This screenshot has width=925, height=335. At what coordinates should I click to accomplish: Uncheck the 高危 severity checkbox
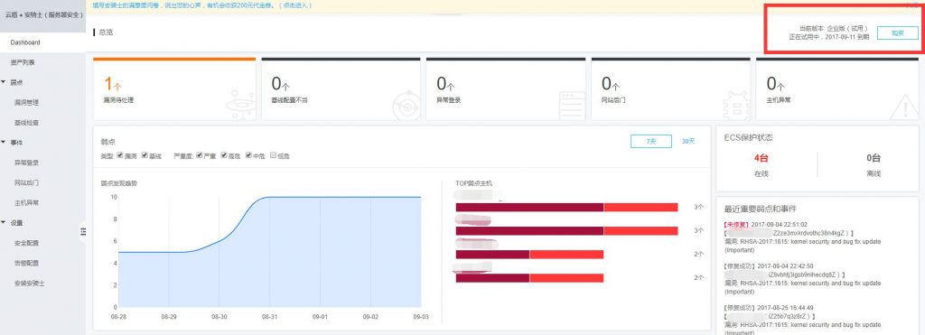point(224,155)
